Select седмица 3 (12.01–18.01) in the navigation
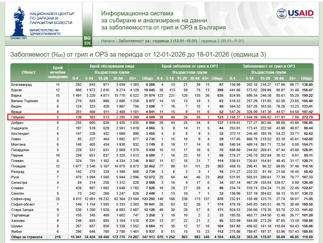Screen dimensions: 323x243 click(174, 41)
